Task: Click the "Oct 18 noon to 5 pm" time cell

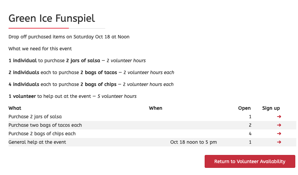Action: click(193, 142)
